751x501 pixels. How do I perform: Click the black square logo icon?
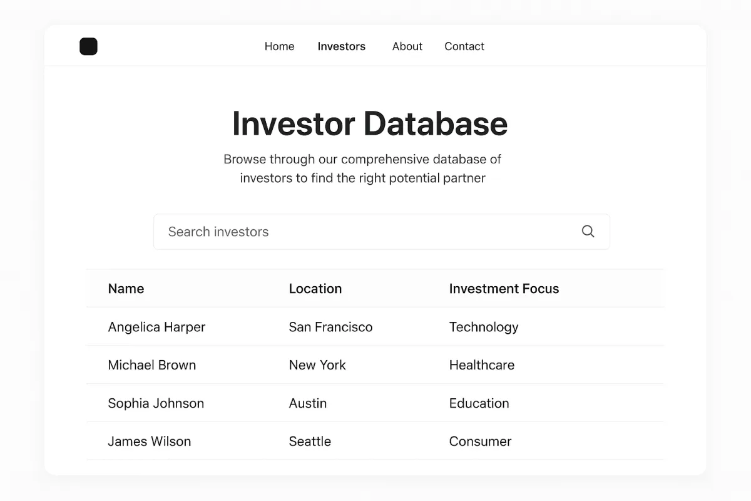point(88,46)
